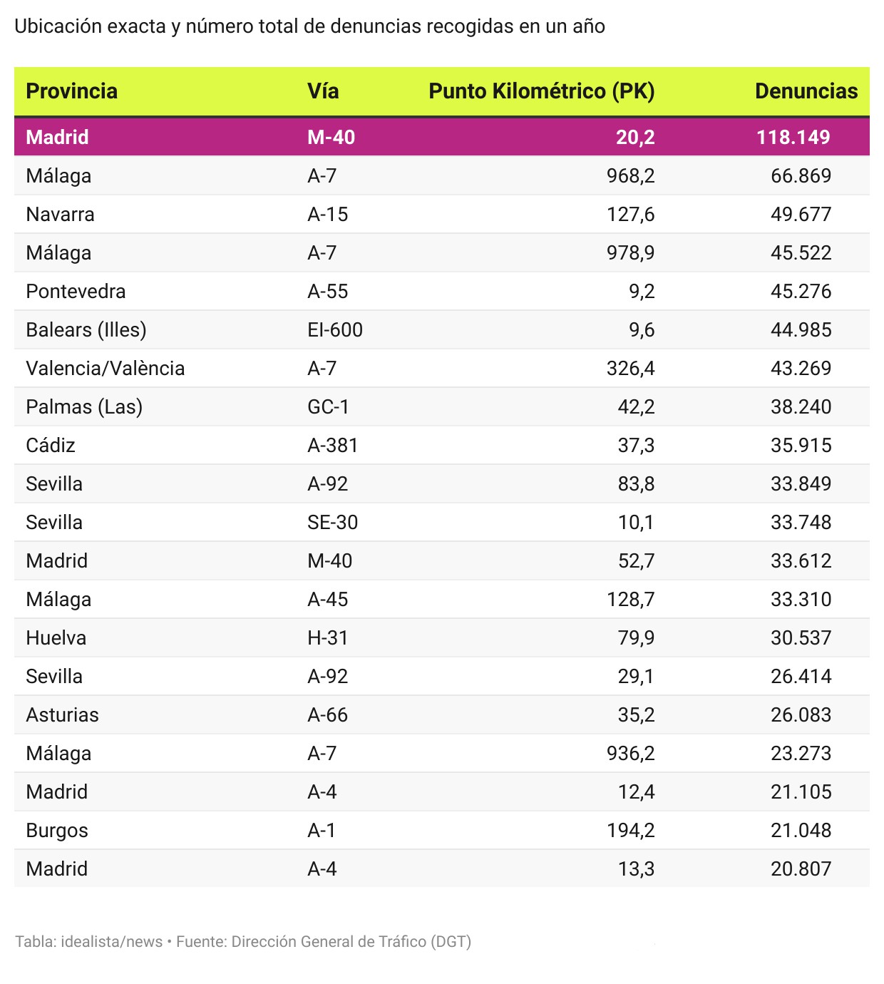Sort by the Vía column header
884x984 pixels.
(x=323, y=91)
